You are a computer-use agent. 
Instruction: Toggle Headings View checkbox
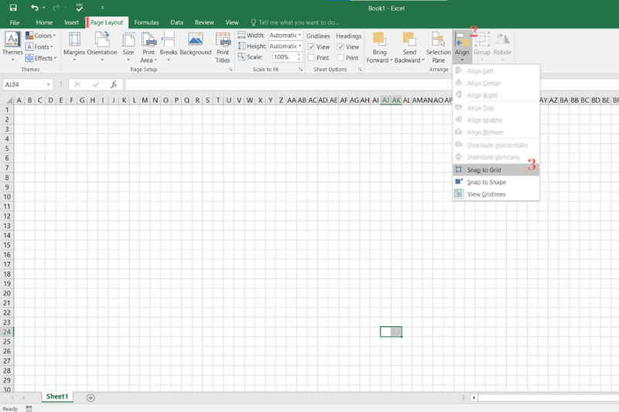coord(341,46)
